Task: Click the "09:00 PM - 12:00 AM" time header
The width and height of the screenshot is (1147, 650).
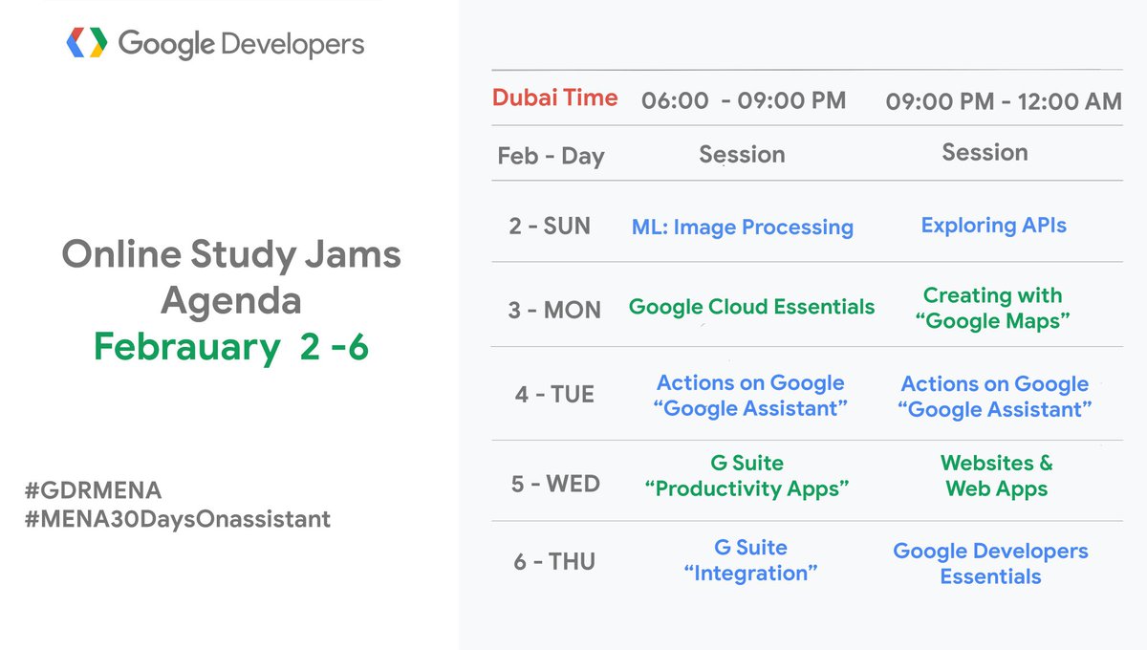Action: click(x=1004, y=101)
